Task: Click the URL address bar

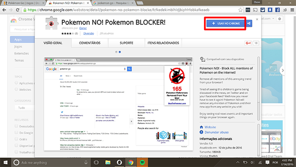Action: coord(132,10)
